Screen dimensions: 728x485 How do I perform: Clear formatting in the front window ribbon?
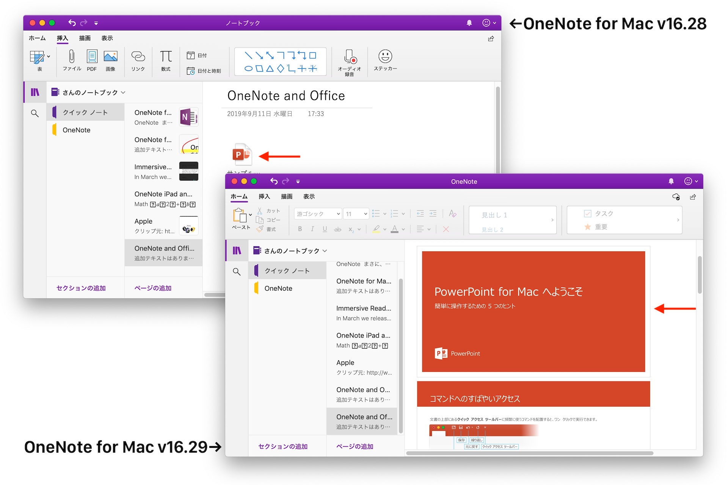click(452, 214)
